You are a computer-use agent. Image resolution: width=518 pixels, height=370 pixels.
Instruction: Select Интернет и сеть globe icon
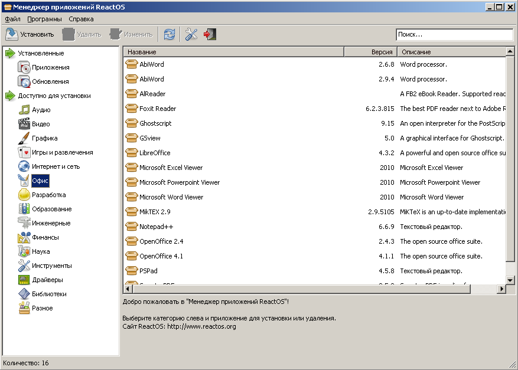point(24,166)
